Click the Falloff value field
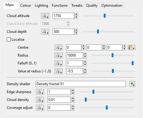Screen dimensions: 143x118 tap(75, 63)
